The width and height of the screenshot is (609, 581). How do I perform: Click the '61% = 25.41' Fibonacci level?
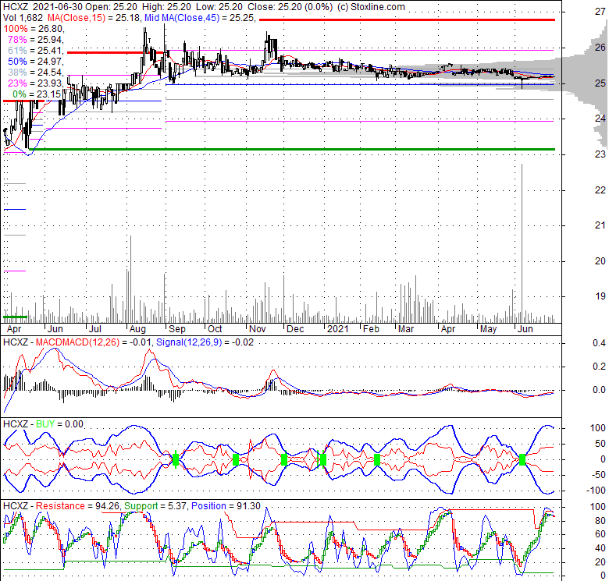click(x=35, y=51)
